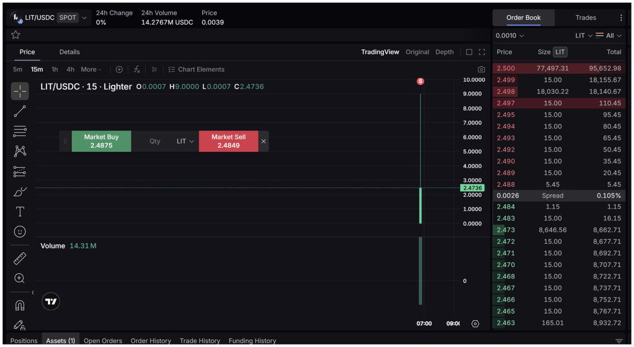Switch to the 4h timeframe
The height and width of the screenshot is (347, 634).
coord(71,70)
